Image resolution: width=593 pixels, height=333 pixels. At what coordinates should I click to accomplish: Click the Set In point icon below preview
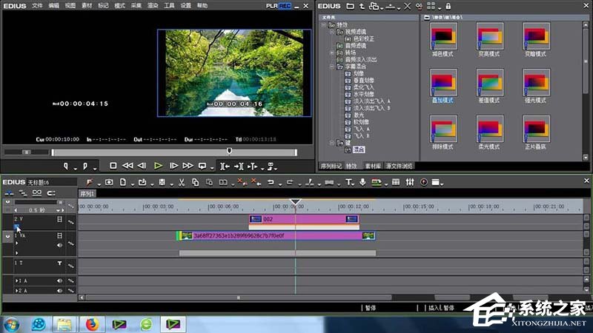(67, 166)
